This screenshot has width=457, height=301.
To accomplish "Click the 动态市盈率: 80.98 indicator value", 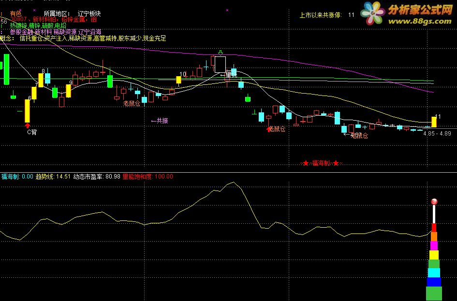I will click(x=97, y=177).
